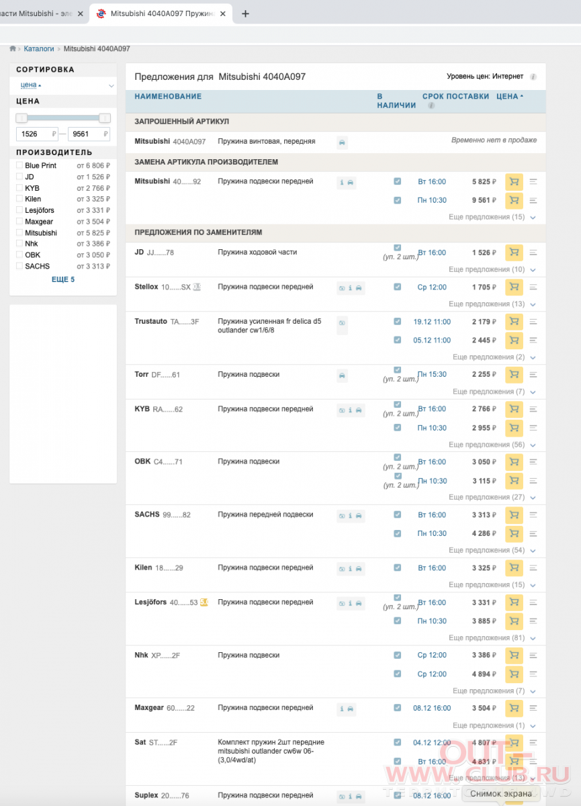Expand 'Еще предложения (13)' under Stellox

(x=492, y=304)
